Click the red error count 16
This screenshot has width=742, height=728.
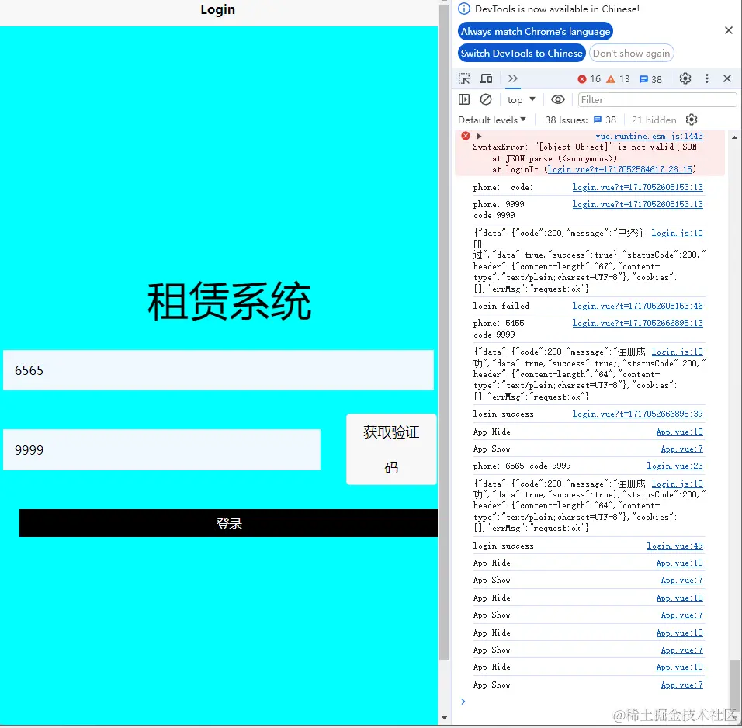pyautogui.click(x=589, y=79)
